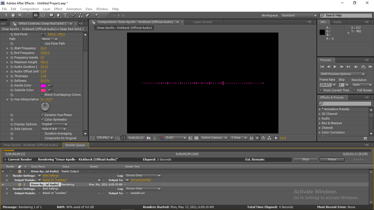Expand the Start Frequency property

(7, 48)
